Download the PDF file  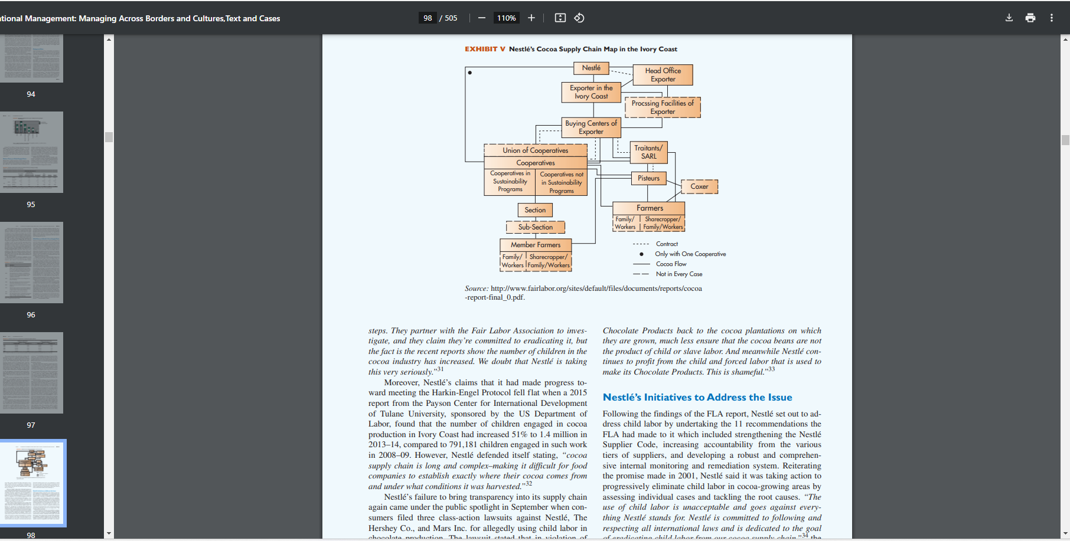point(1009,18)
